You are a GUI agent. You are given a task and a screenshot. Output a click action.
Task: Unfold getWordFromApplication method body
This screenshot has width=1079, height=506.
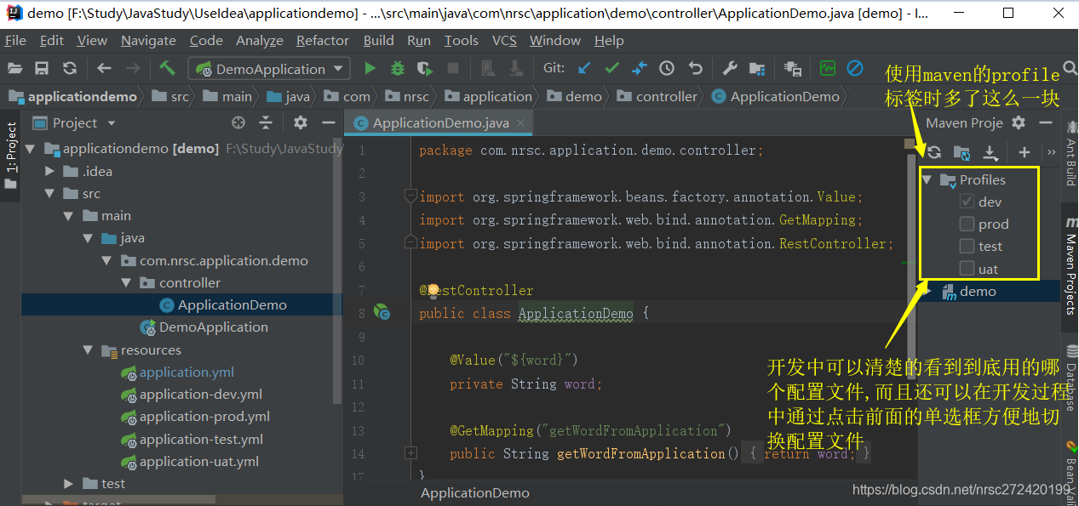click(410, 453)
